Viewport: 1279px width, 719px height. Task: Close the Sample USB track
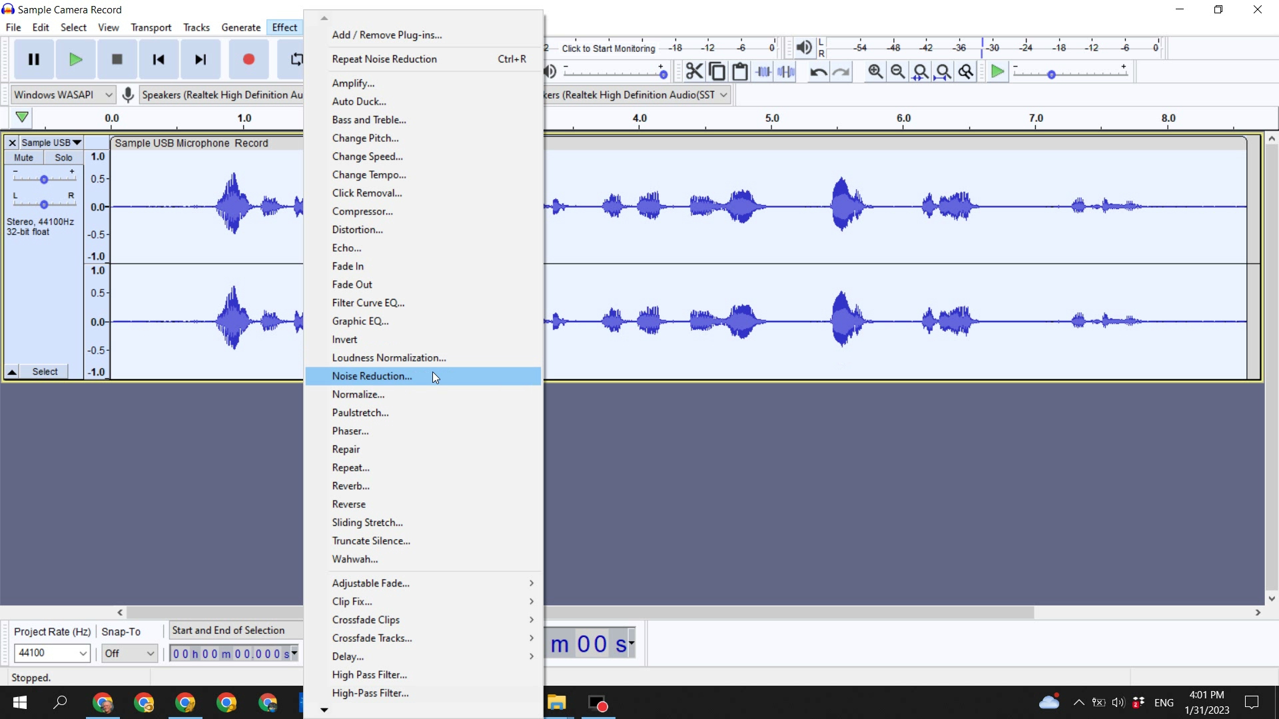pos(12,142)
